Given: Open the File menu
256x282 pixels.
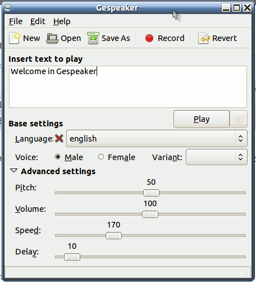Looking at the screenshot, I should point(16,21).
